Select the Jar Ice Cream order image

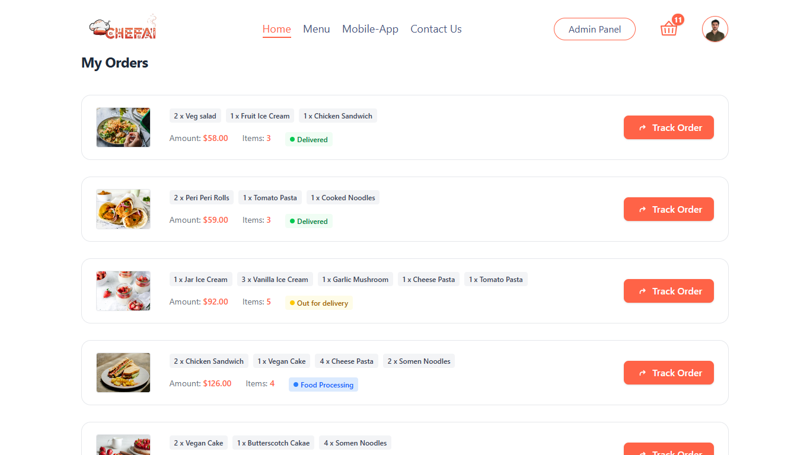[x=123, y=291]
